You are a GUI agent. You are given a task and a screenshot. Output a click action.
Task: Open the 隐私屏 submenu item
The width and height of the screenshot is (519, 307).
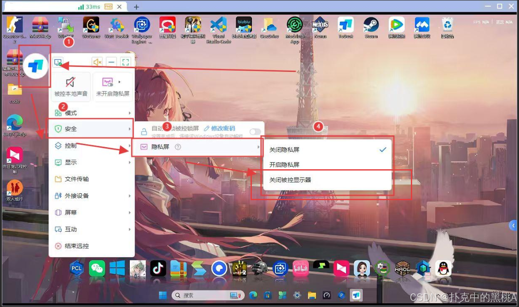pyautogui.click(x=197, y=147)
